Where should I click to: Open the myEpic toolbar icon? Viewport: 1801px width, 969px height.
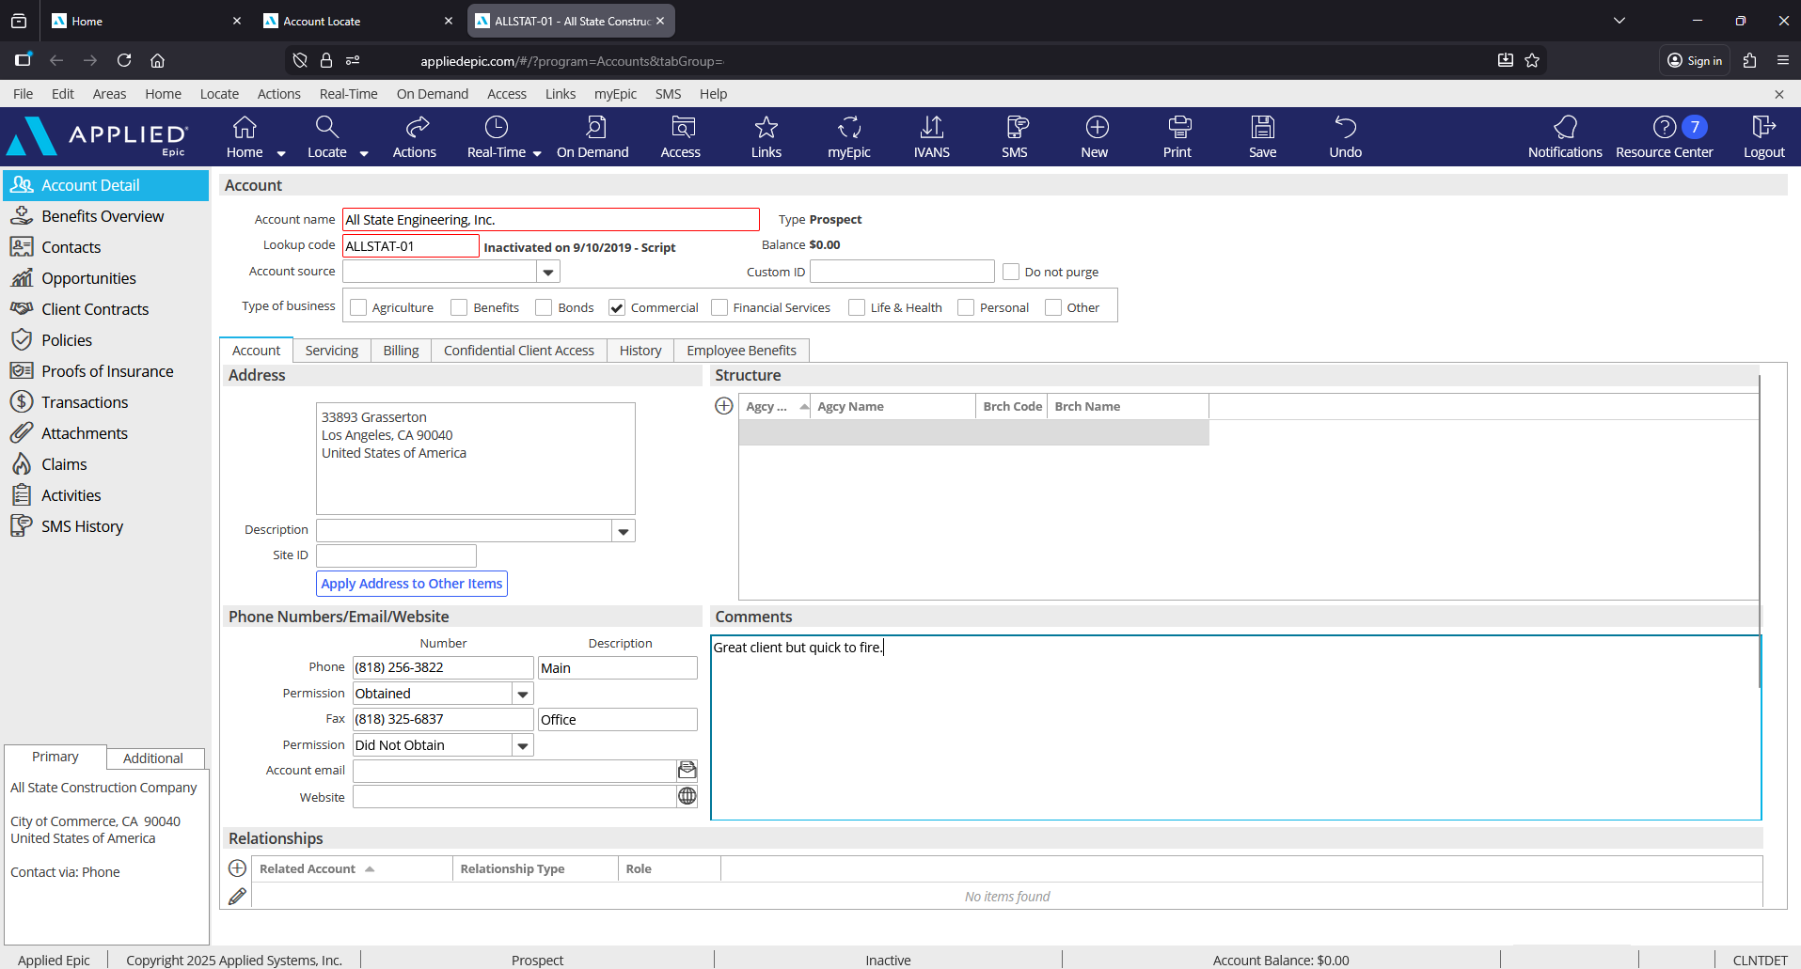(x=848, y=136)
